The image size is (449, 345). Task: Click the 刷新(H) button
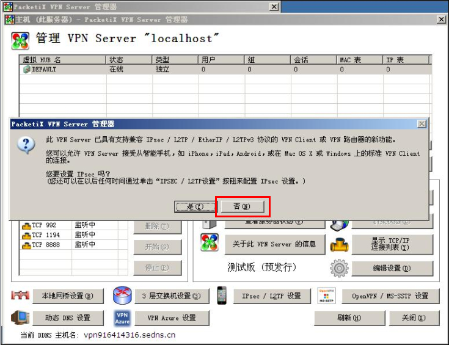(349, 318)
